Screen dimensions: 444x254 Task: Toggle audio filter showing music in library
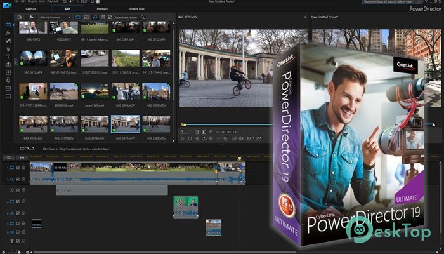[95, 17]
